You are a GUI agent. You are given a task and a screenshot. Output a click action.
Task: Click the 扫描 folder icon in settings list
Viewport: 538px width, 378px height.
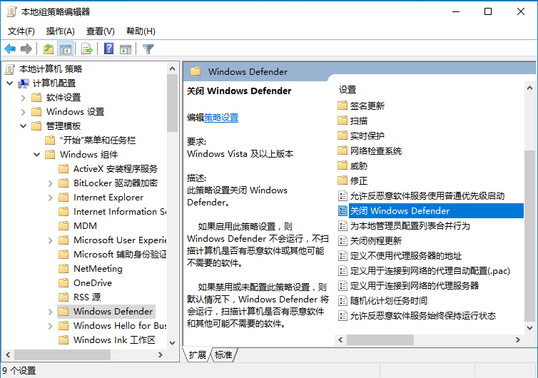(342, 120)
